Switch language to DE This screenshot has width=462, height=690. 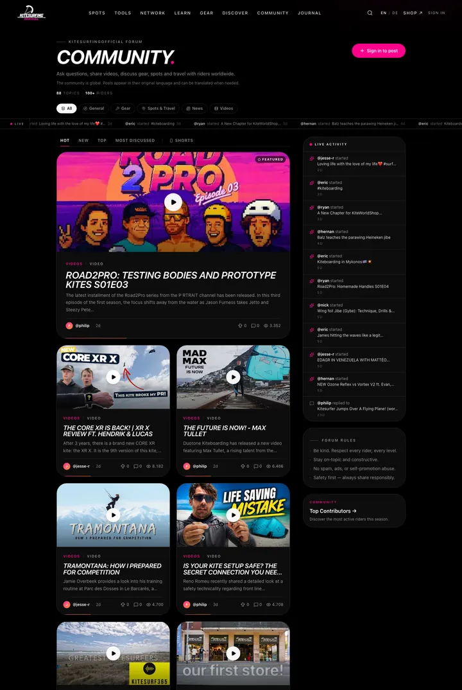coord(395,13)
